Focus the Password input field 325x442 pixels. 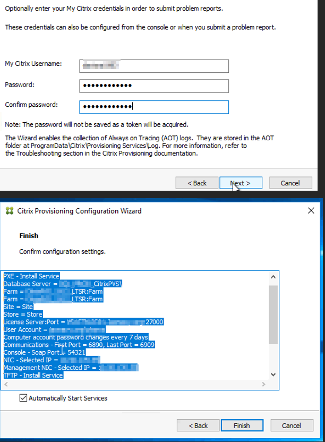pos(154,86)
